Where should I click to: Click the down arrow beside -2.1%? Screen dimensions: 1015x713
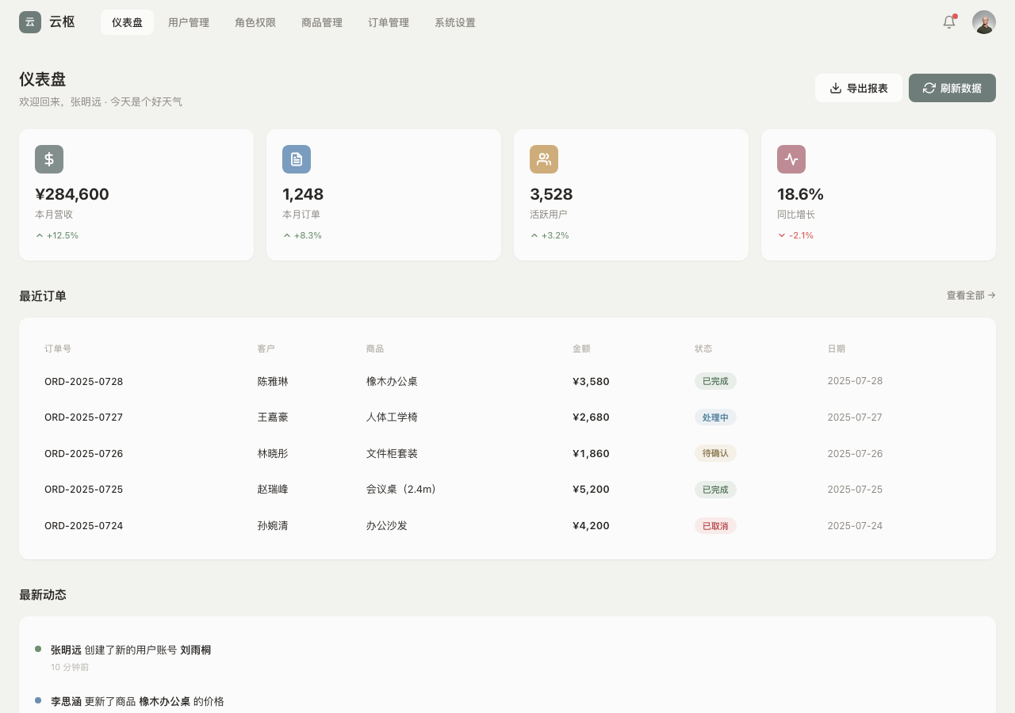782,235
